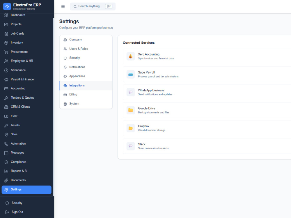Screen dimensions: 291x218
Task: Open Dashboard from the sidebar
Action: [26, 15]
